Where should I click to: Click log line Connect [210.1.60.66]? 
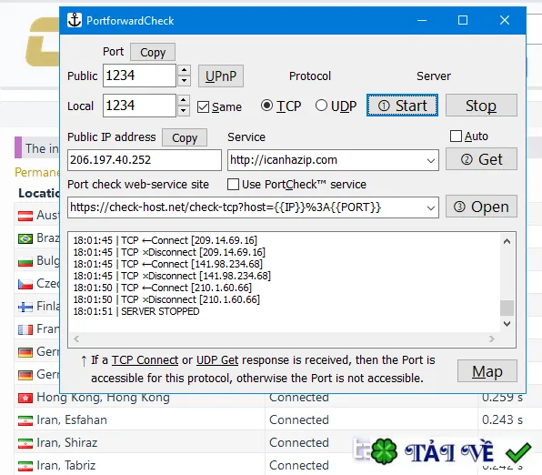pyautogui.click(x=163, y=288)
